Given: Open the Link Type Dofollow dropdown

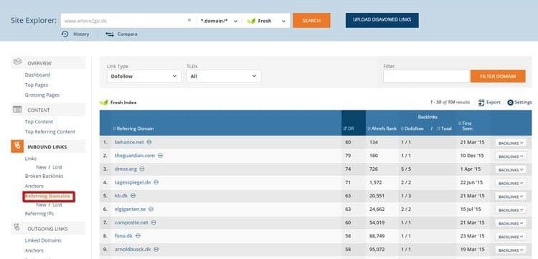Looking at the screenshot, I should pos(143,76).
